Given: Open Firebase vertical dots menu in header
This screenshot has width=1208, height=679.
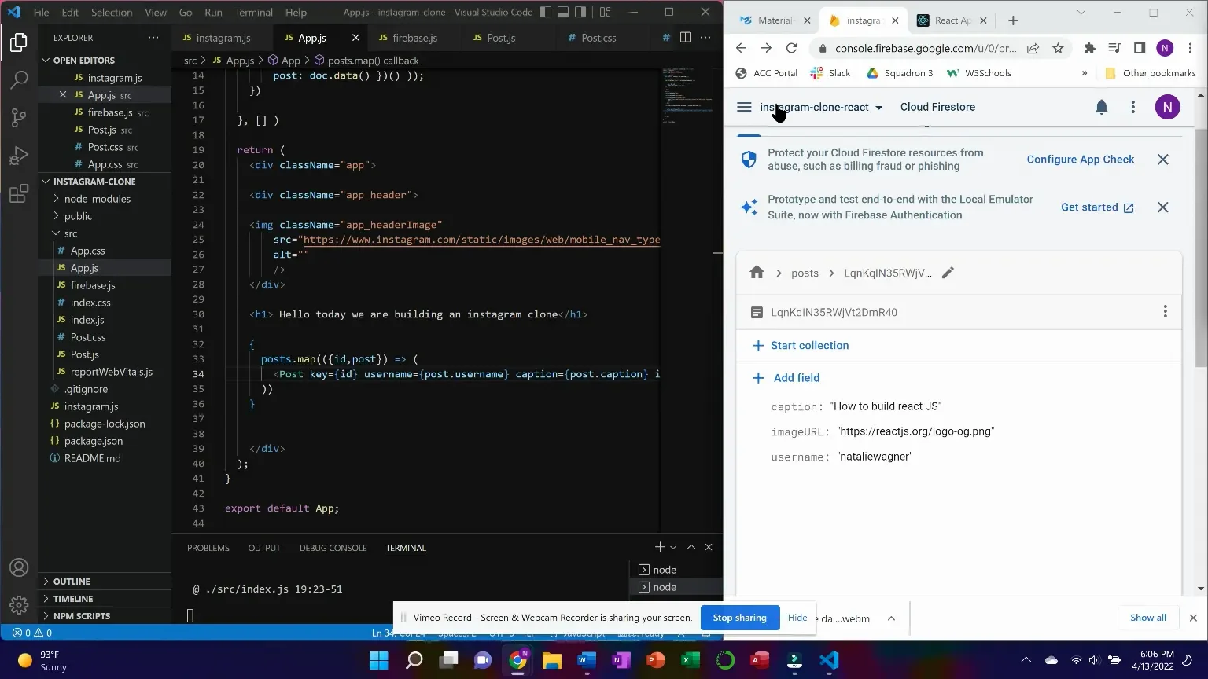Looking at the screenshot, I should pos(1133,107).
